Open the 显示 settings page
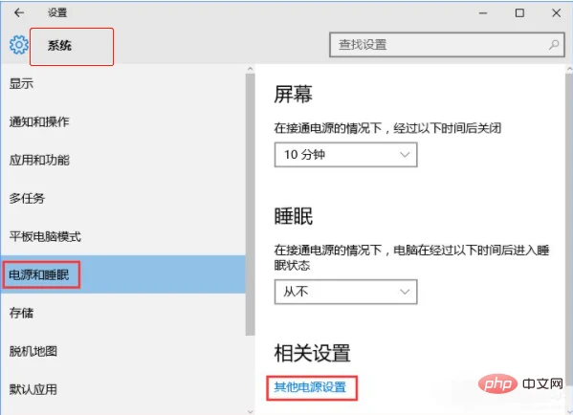The height and width of the screenshot is (415, 573). pyautogui.click(x=122, y=83)
